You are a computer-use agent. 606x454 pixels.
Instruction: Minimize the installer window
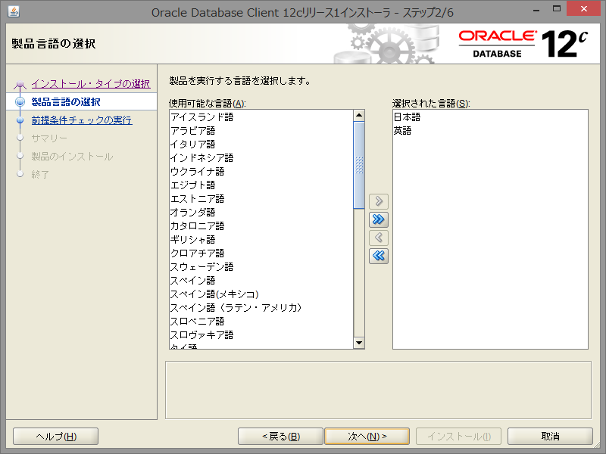coord(536,9)
